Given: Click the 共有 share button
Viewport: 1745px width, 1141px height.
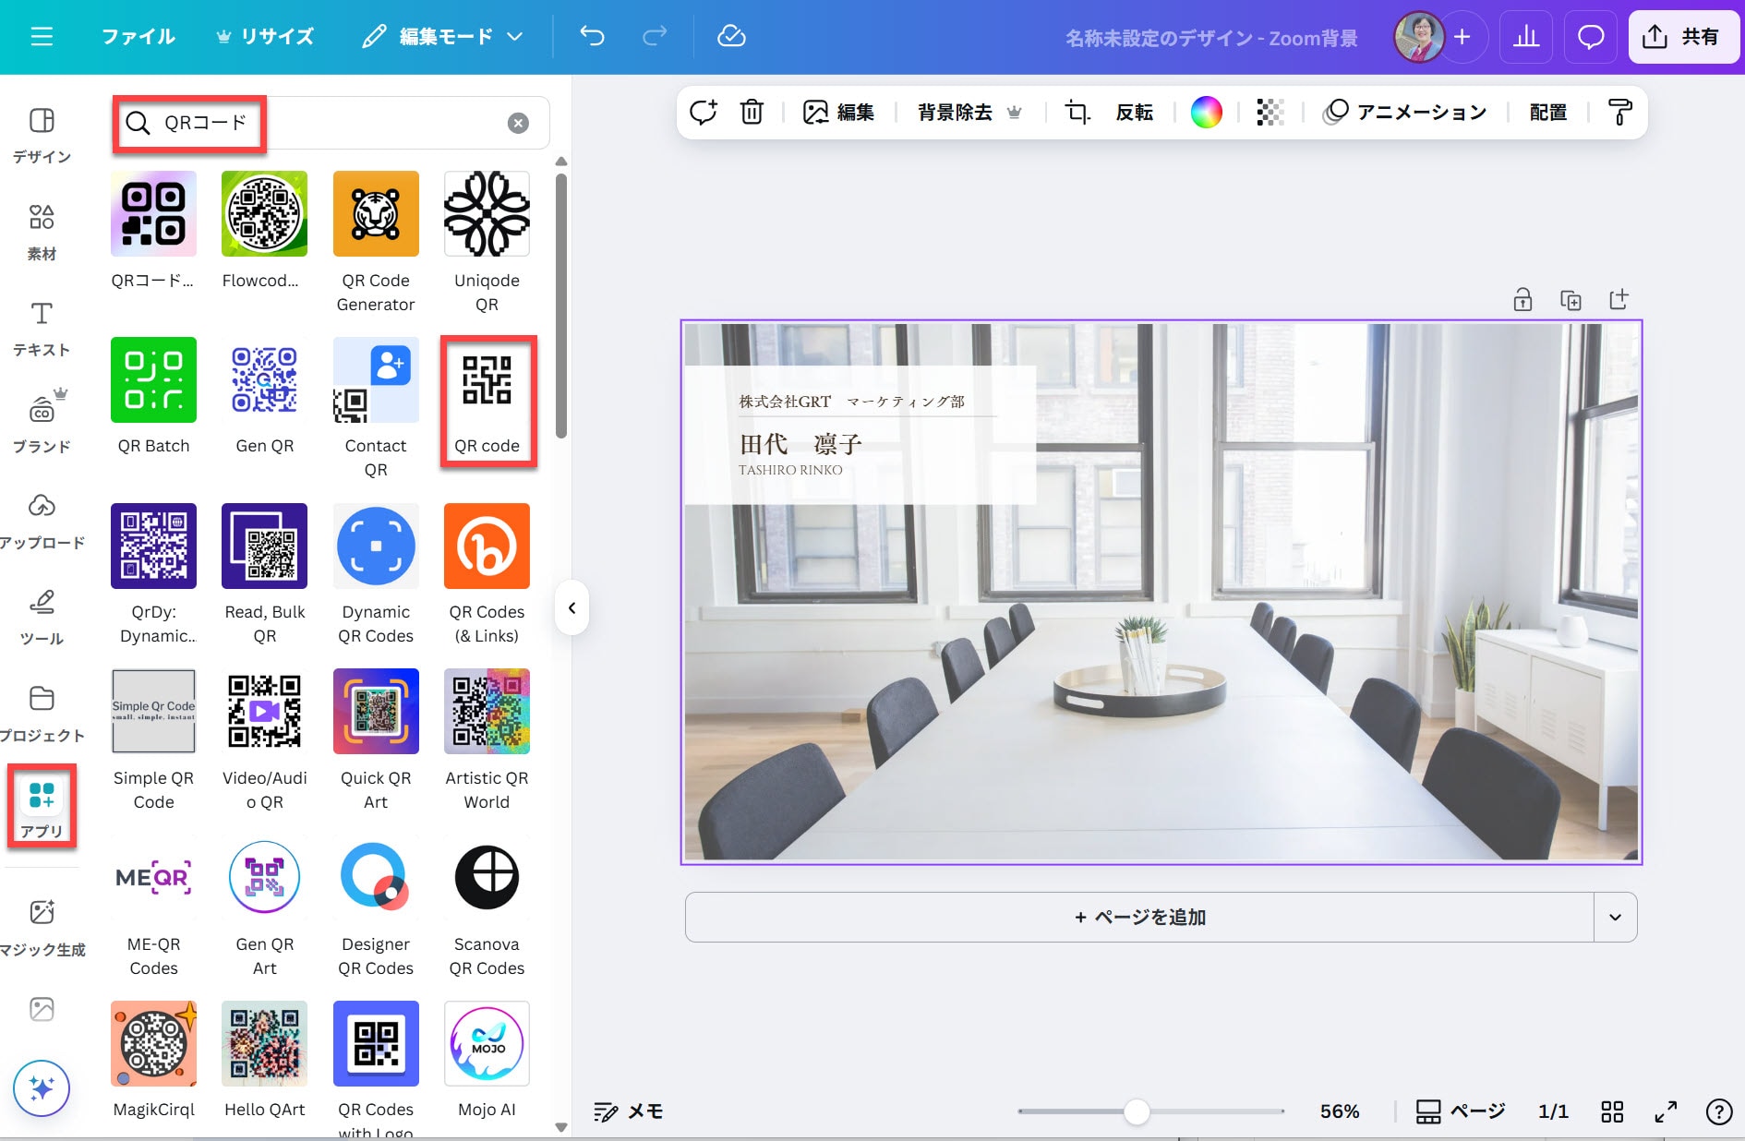Looking at the screenshot, I should pos(1683,37).
